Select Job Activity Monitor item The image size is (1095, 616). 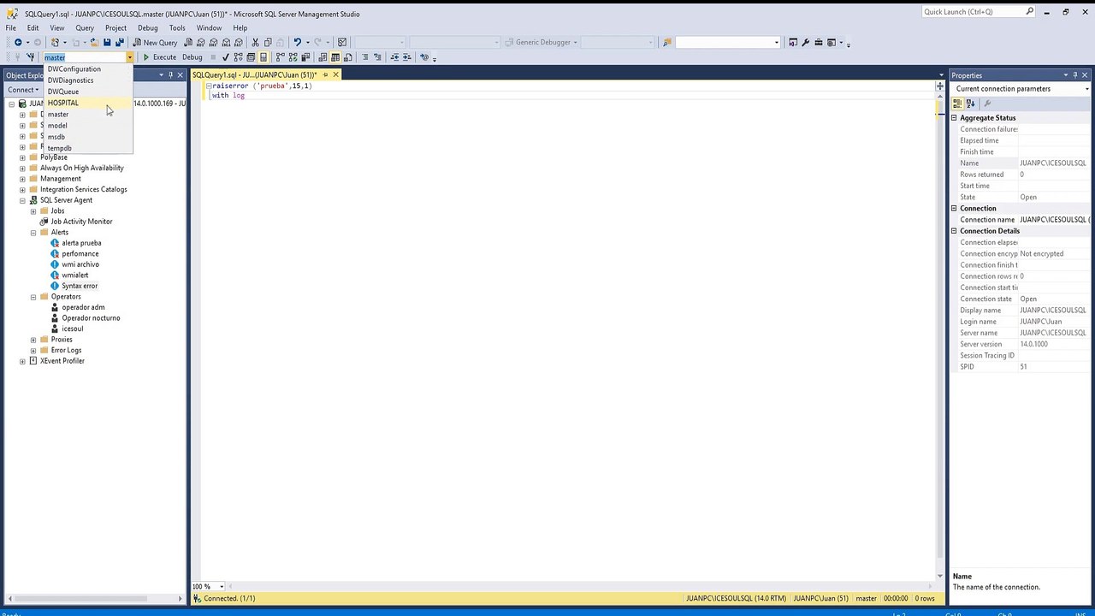click(x=81, y=222)
